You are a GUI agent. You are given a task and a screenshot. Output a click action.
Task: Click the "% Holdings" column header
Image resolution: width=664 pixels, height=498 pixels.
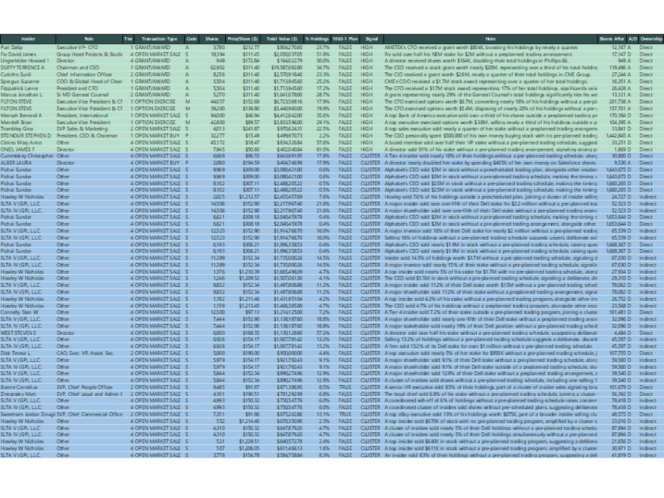coord(317,39)
